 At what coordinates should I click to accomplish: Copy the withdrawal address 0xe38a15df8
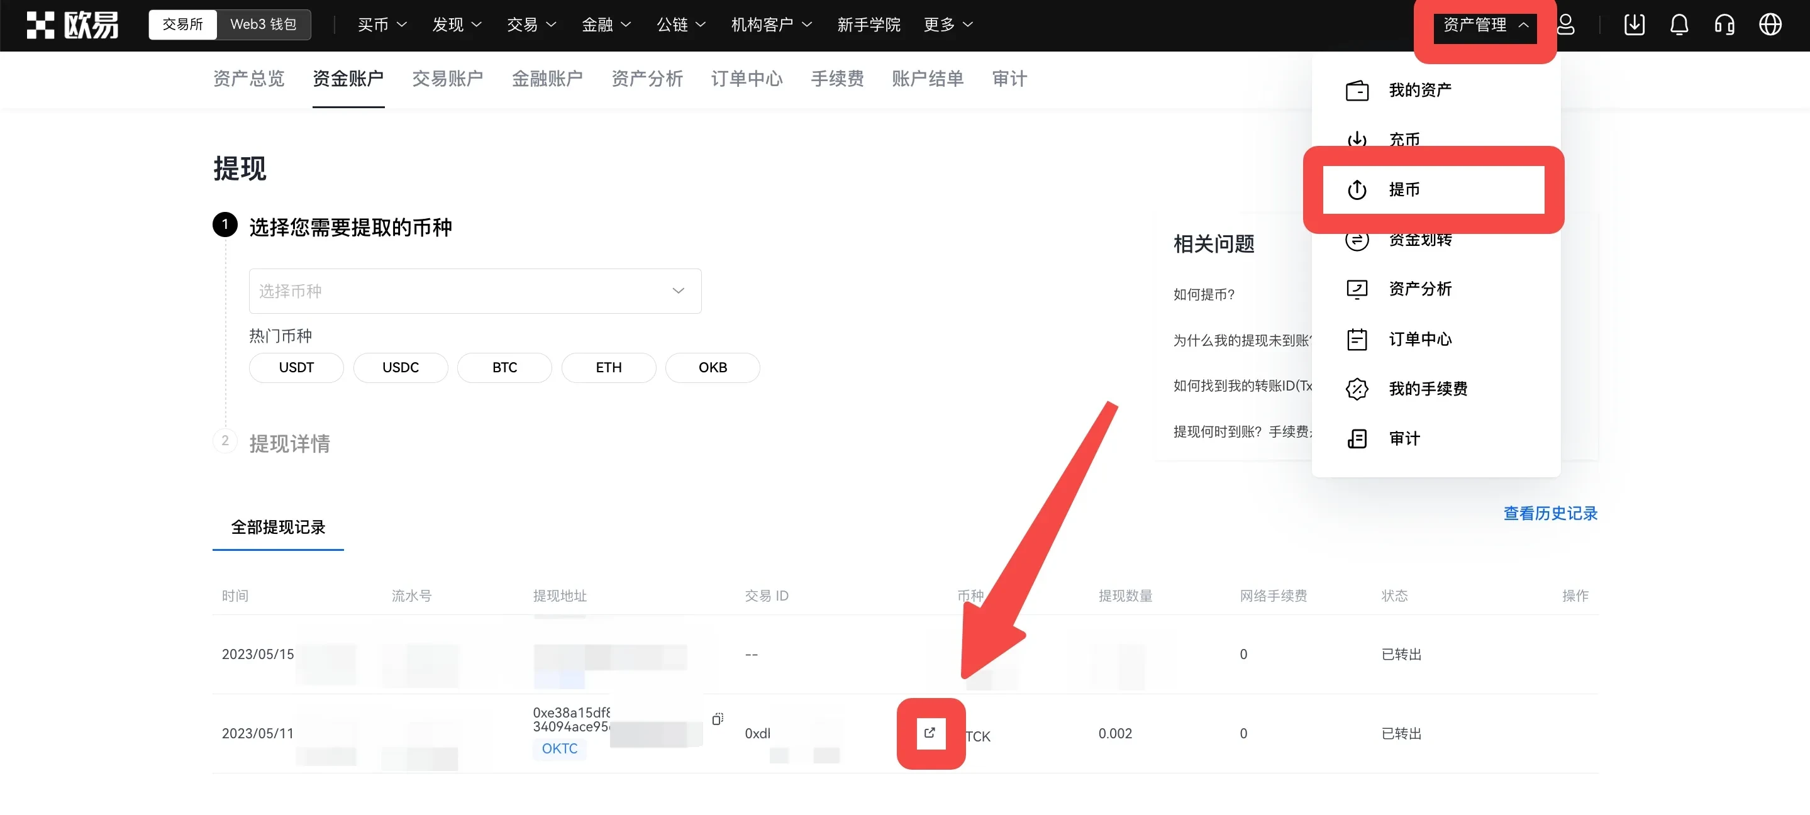[x=717, y=718]
